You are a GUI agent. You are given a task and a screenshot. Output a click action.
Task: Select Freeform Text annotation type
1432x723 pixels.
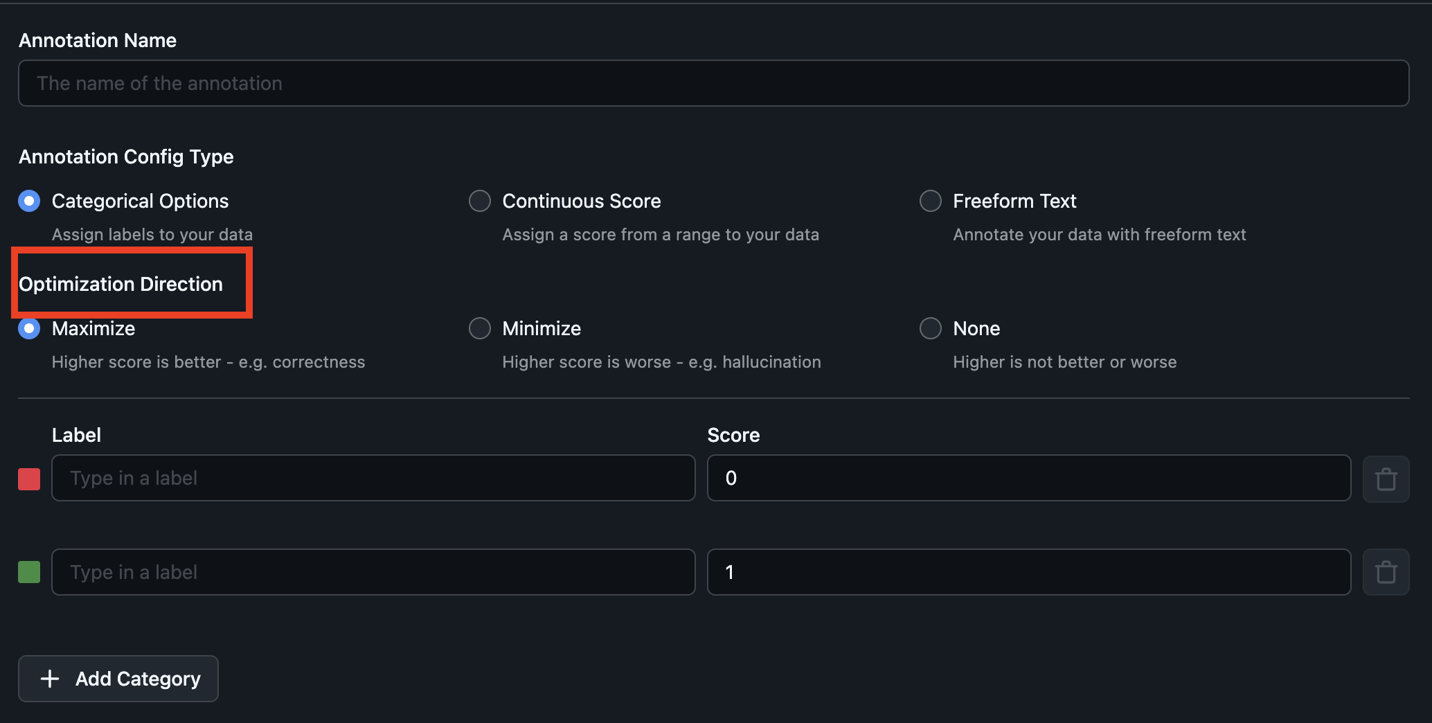tap(930, 201)
